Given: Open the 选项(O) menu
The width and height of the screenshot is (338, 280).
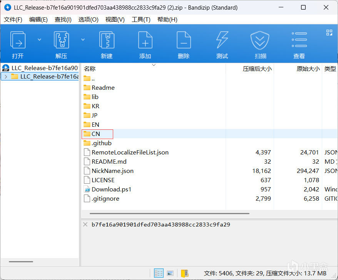Looking at the screenshot, I should pos(89,20).
